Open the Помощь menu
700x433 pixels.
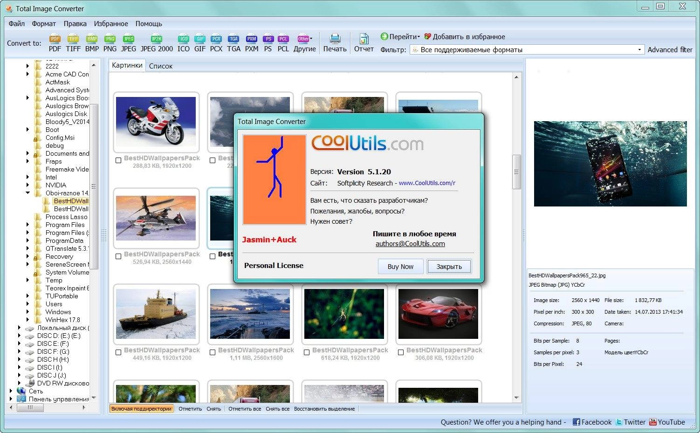point(149,23)
